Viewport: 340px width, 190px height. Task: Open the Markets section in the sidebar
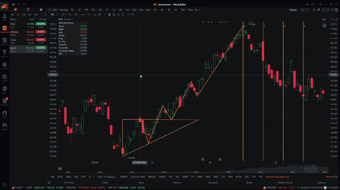click(5, 41)
